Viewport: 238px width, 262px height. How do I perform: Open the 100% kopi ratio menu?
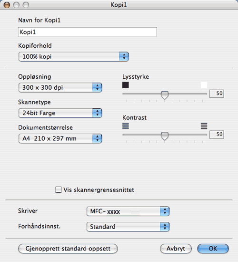click(x=73, y=56)
